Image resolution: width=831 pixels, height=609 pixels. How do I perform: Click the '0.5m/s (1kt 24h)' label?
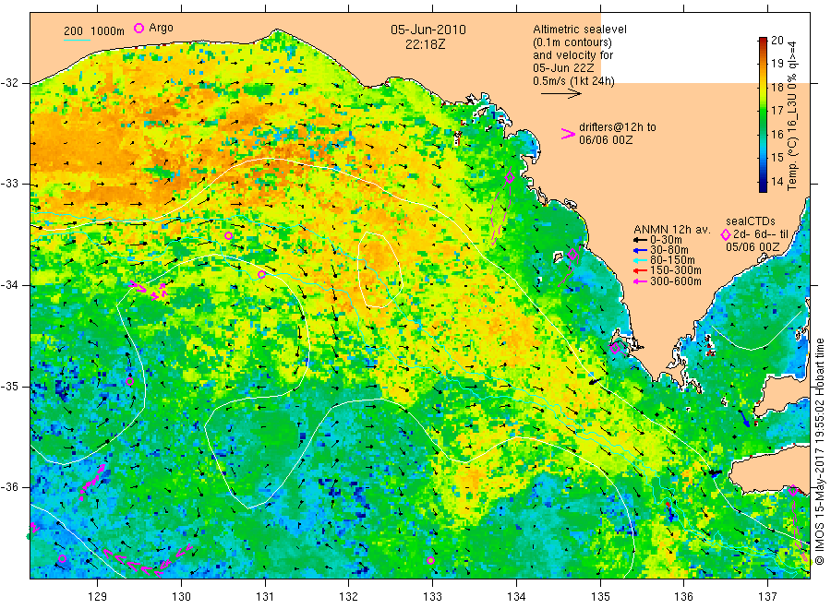(x=574, y=81)
